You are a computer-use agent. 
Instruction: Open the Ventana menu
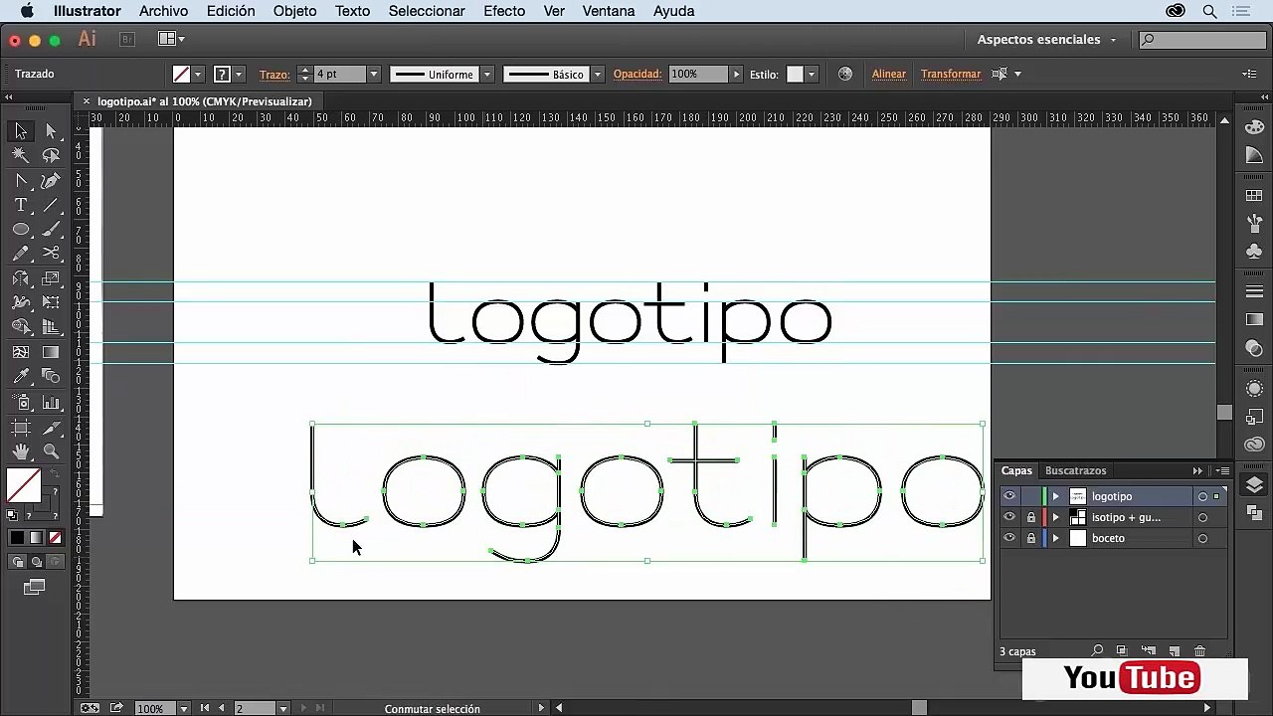pyautogui.click(x=609, y=11)
